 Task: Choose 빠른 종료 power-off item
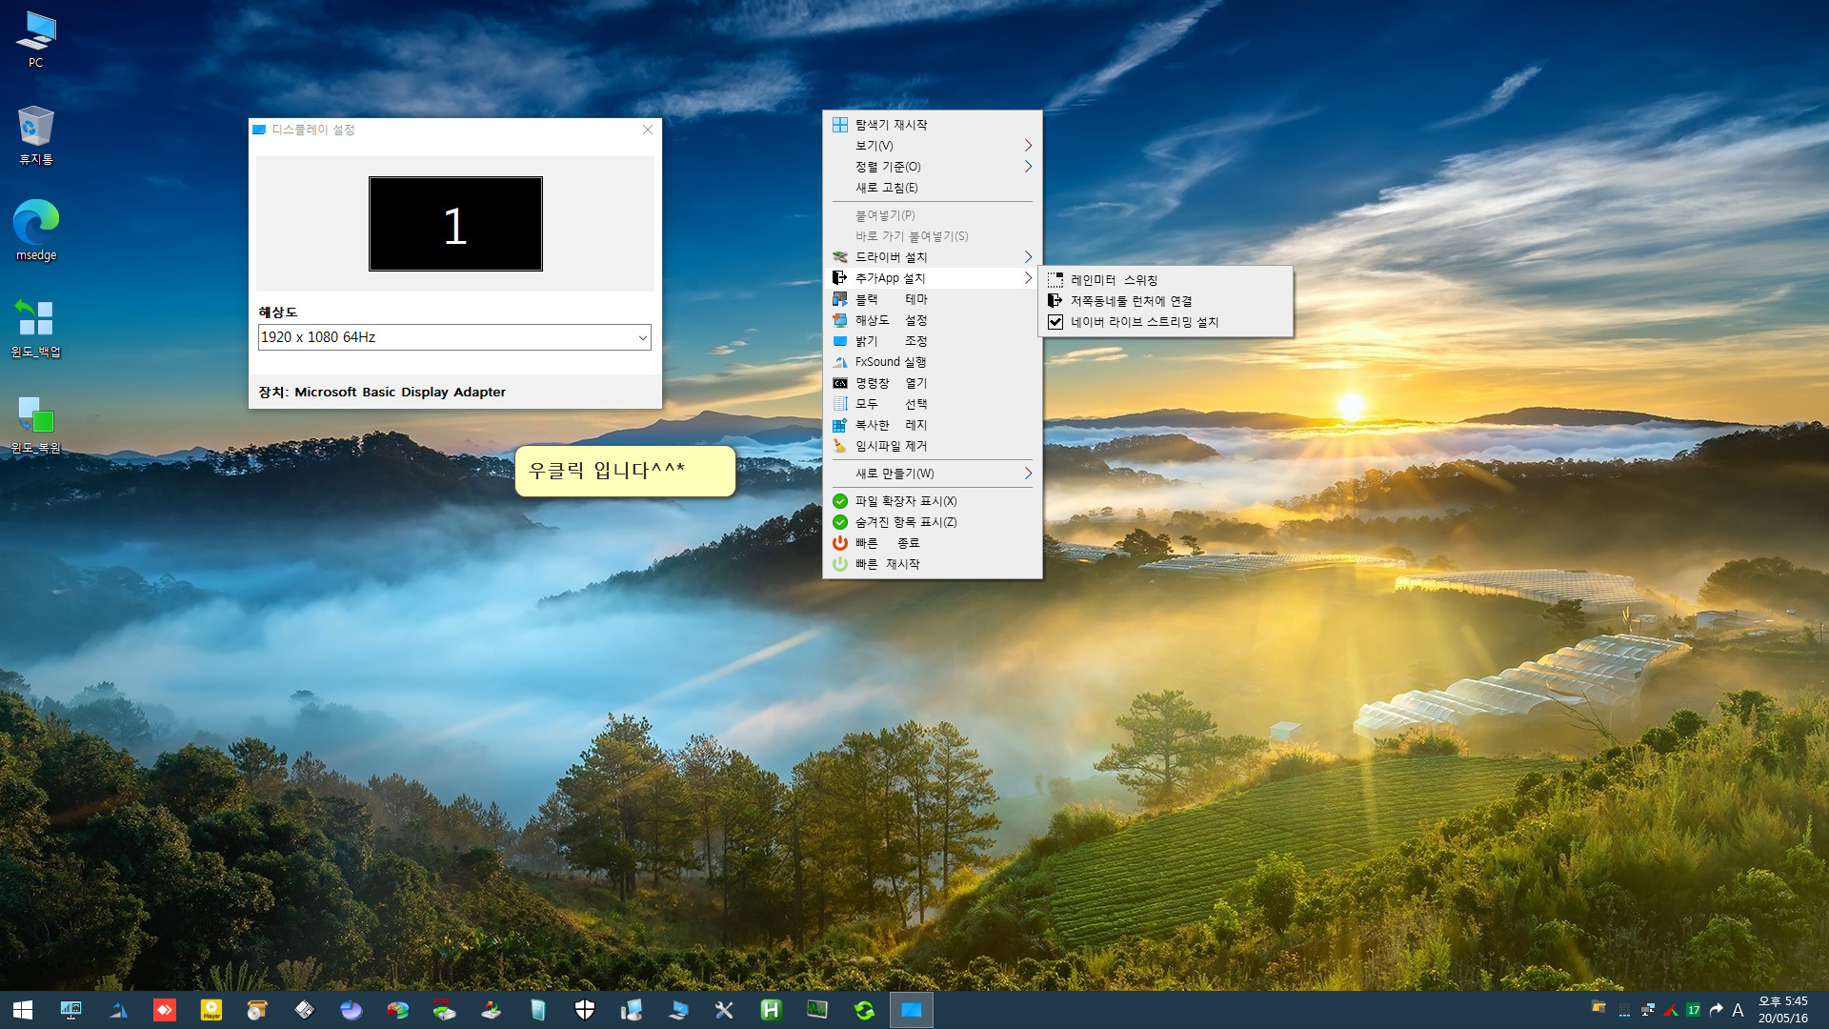933,543
